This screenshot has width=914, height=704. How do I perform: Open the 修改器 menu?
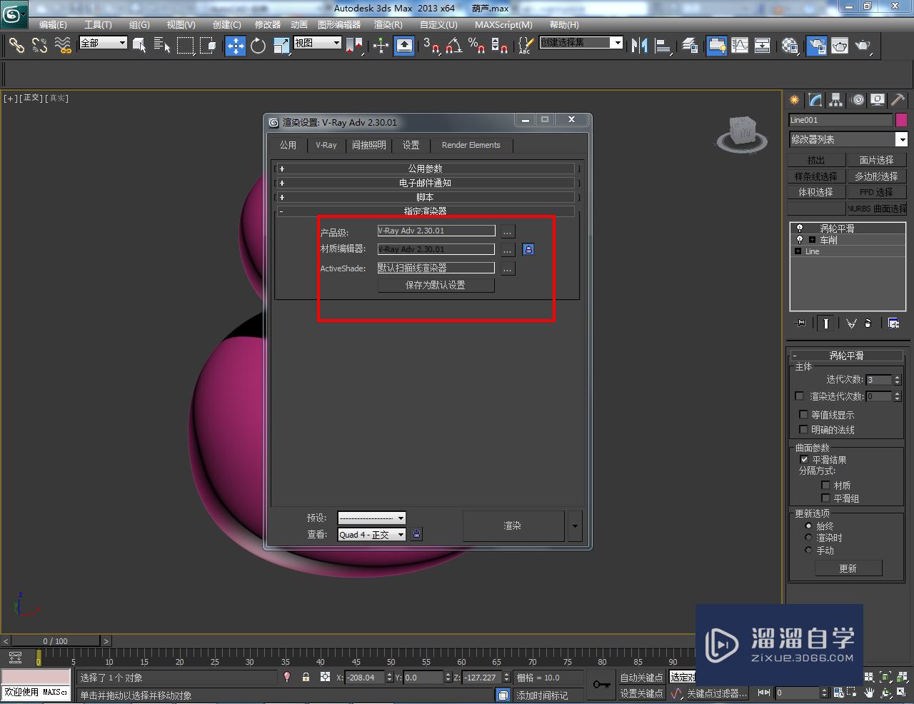pyautogui.click(x=268, y=24)
